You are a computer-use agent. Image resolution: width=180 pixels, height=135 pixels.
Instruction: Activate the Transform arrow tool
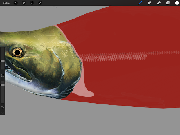[x=40, y=3]
